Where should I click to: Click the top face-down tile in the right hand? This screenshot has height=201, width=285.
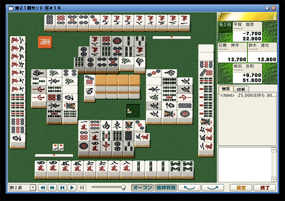(x=206, y=49)
